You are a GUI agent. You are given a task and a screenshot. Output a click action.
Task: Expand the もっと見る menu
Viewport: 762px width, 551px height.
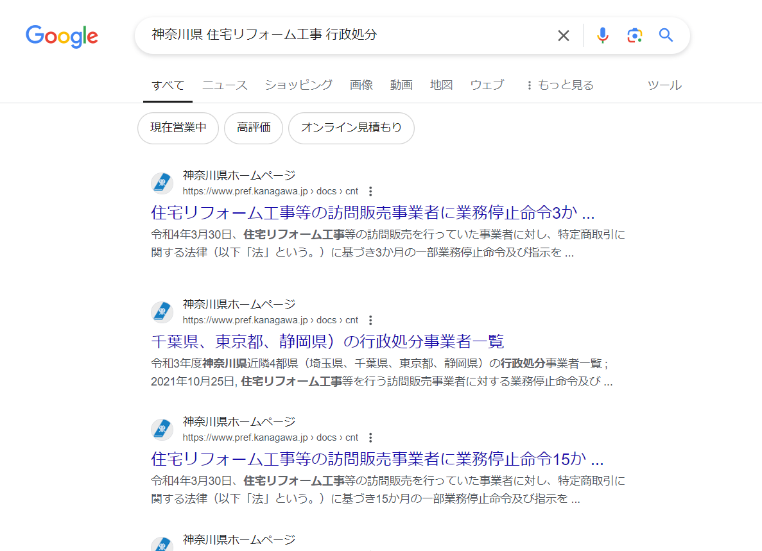coord(560,85)
